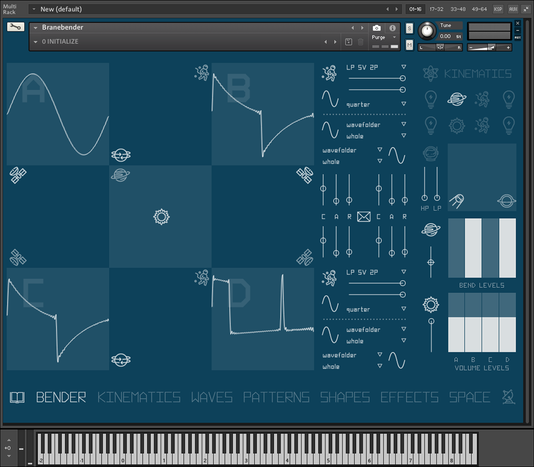534x467 pixels.
Task: Click the ringed planet icon in the center square
Action: click(120, 175)
